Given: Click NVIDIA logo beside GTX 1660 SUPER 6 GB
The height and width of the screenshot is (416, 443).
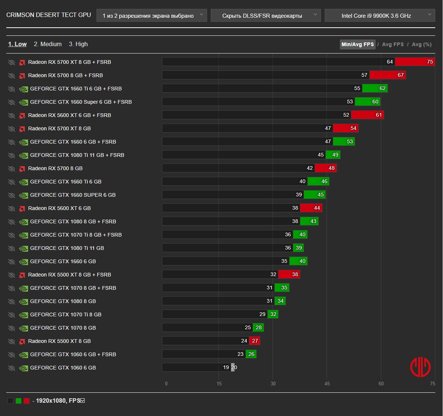Looking at the screenshot, I should (x=23, y=195).
